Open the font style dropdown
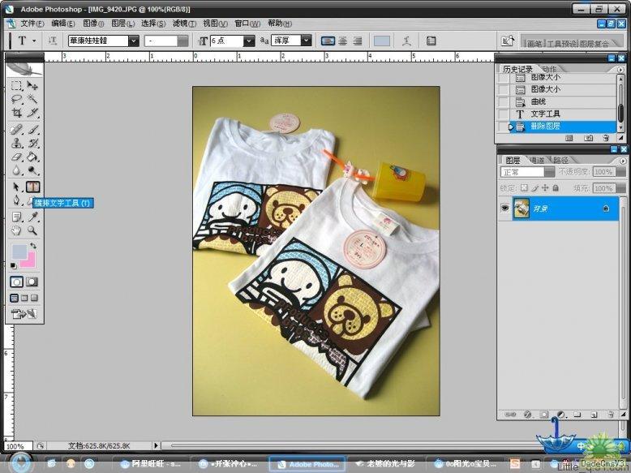The width and height of the screenshot is (631, 473). click(x=182, y=41)
